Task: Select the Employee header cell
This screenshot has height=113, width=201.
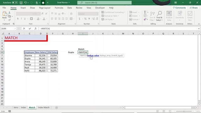Action: point(29,52)
